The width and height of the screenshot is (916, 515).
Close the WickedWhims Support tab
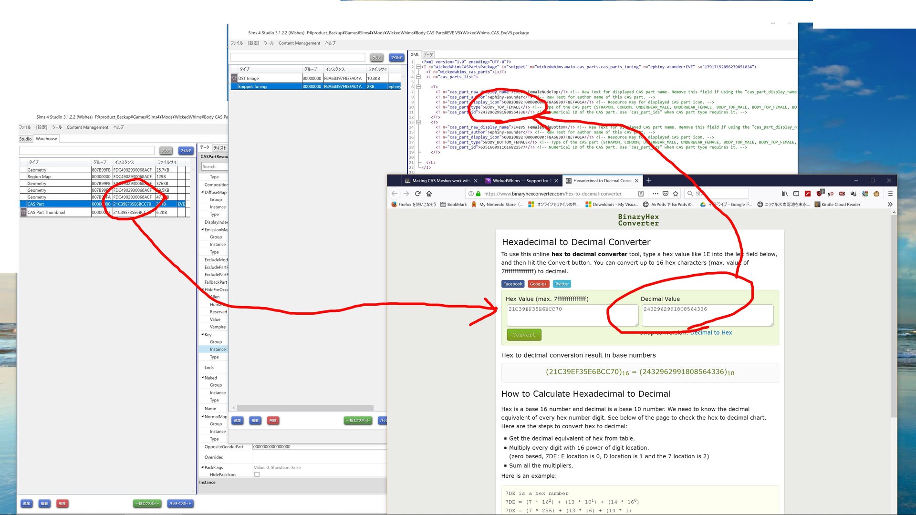click(x=556, y=181)
